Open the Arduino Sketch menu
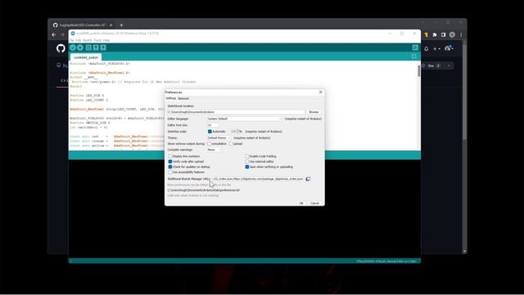Screen dimensions: 524x295 point(88,40)
